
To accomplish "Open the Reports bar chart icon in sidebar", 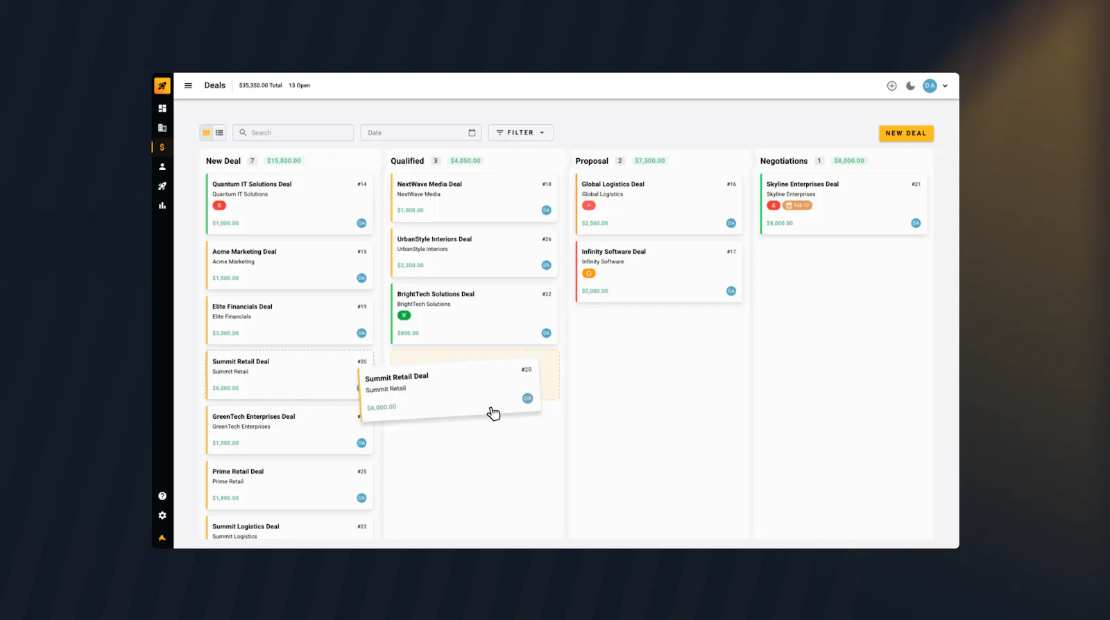I will (162, 205).
